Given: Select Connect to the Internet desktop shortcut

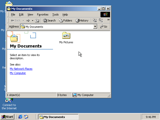Looking at the screenshot, I should 9,103.
